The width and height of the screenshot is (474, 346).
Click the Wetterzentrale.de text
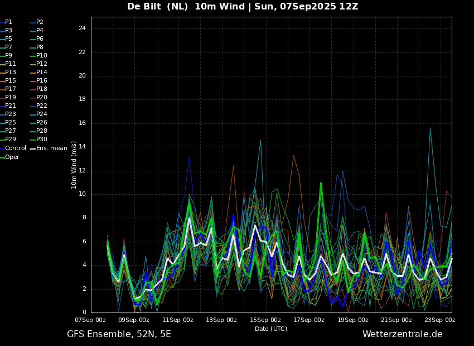tap(403, 334)
